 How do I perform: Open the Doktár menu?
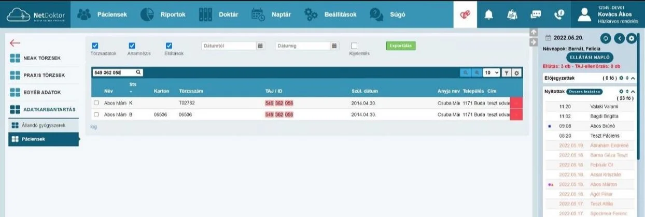click(219, 15)
